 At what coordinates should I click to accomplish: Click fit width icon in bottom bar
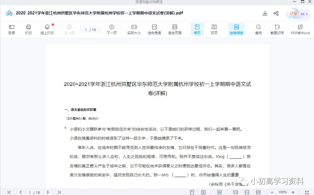pyautogui.click(x=247, y=192)
